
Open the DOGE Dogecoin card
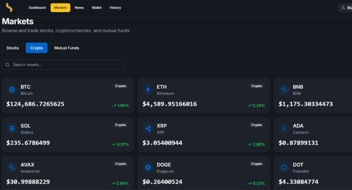pyautogui.click(x=203, y=173)
